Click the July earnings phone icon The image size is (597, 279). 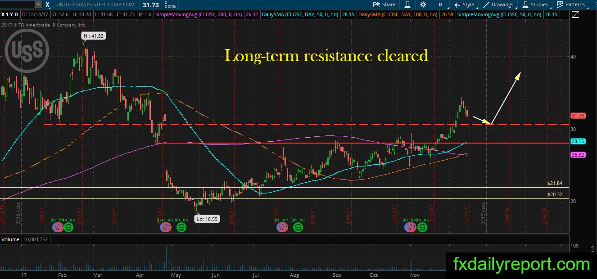[282, 227]
